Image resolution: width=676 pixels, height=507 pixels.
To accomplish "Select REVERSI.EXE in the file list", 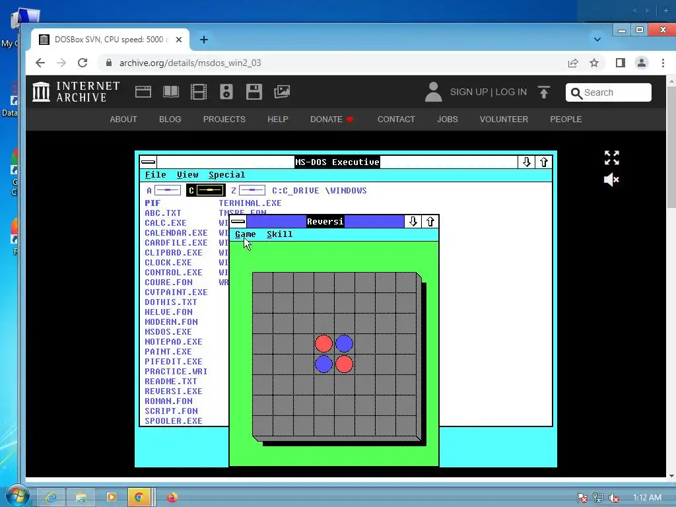I will coord(174,391).
